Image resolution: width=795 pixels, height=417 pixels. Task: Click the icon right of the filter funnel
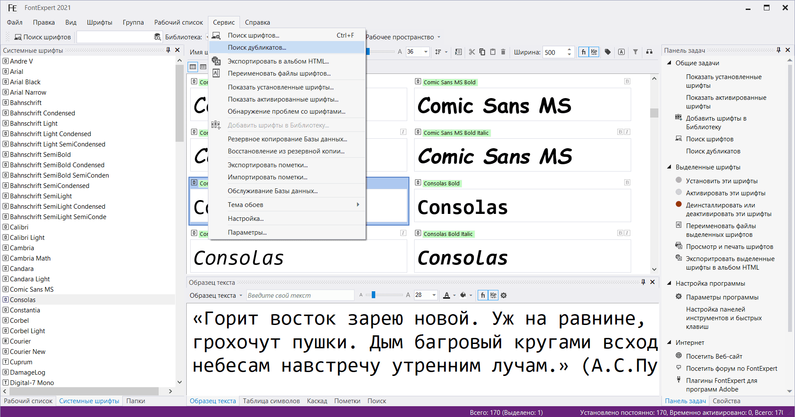point(649,52)
